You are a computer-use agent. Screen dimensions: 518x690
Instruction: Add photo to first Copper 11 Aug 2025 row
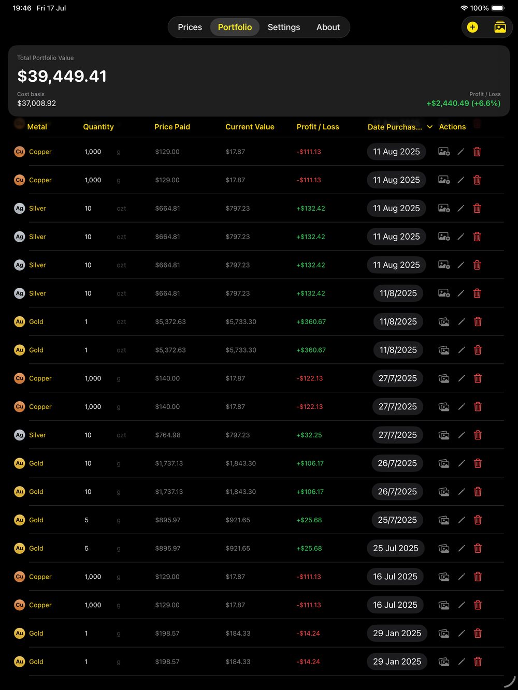[444, 152]
